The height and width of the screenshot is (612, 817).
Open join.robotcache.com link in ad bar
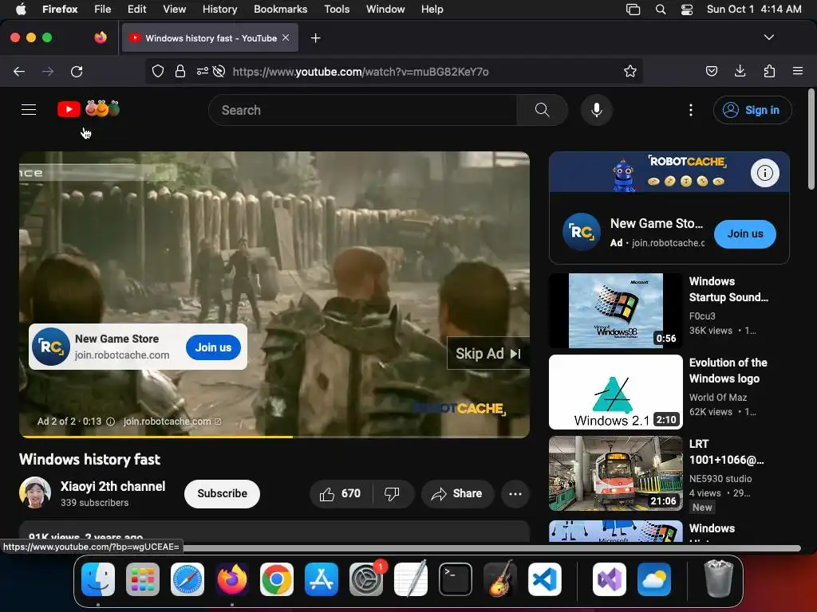point(172,422)
